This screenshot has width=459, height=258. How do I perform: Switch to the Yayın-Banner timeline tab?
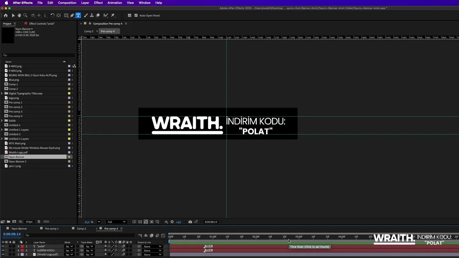(x=19, y=229)
